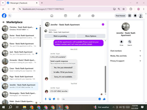Click the $805 Marketplace listing header
Viewport: 147px width, 110px height.
(x=75, y=31)
